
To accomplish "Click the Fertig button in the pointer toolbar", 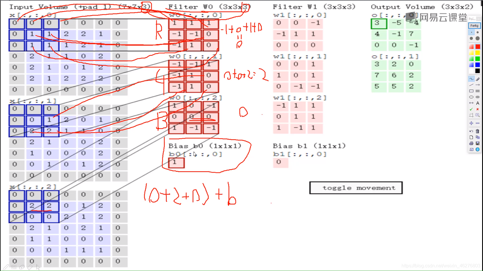I will [474, 26].
